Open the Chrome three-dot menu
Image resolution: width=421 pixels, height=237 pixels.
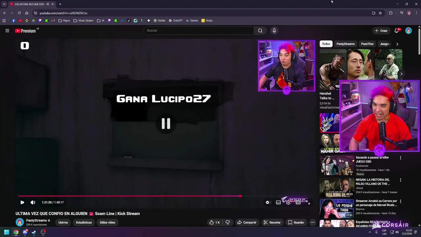point(416,13)
